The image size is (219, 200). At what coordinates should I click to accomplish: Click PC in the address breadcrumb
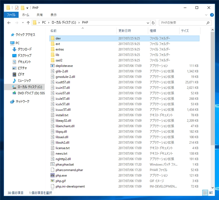pyautogui.click(x=44, y=23)
